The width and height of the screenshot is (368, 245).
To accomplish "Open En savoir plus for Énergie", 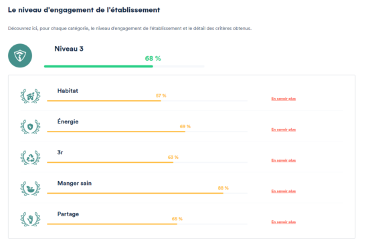I will click(284, 130).
